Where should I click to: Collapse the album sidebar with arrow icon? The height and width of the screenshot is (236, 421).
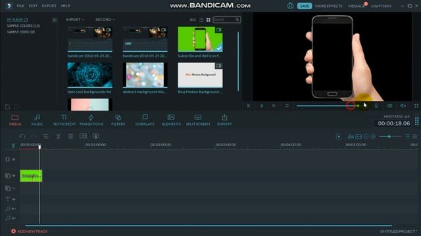point(55,20)
